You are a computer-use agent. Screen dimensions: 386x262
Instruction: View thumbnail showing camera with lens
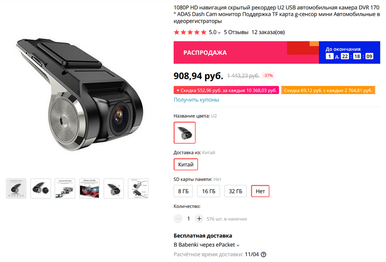click(x=41, y=189)
